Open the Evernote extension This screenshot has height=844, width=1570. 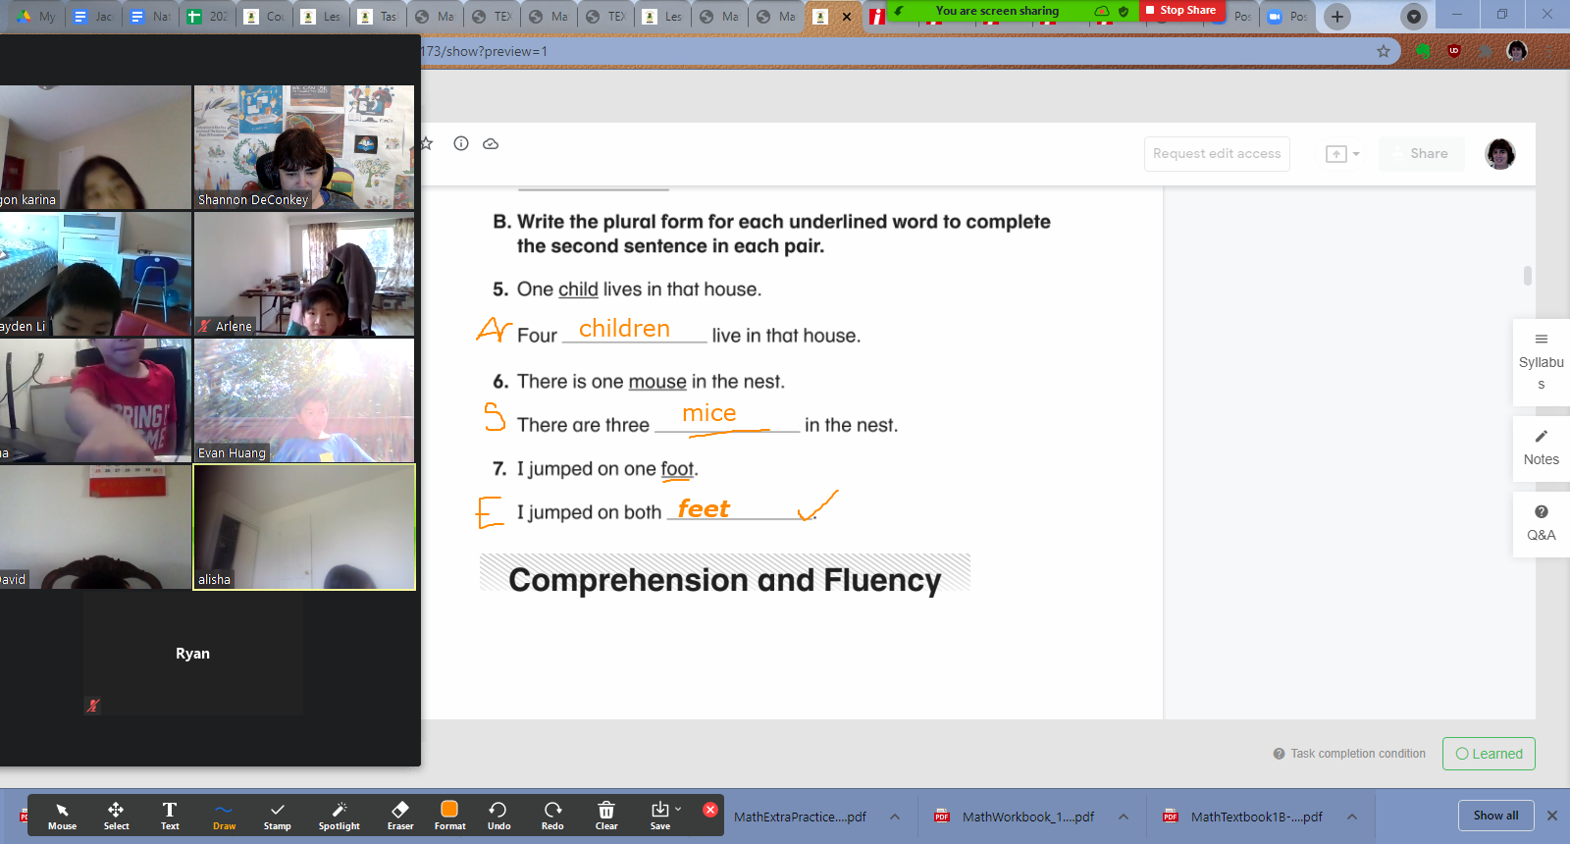pos(1423,51)
